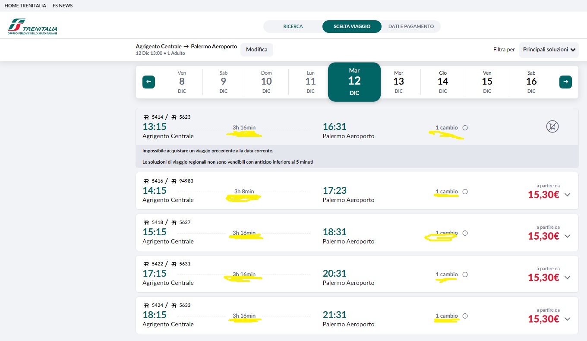Open change info icon for 14:15 train

pos(465,192)
